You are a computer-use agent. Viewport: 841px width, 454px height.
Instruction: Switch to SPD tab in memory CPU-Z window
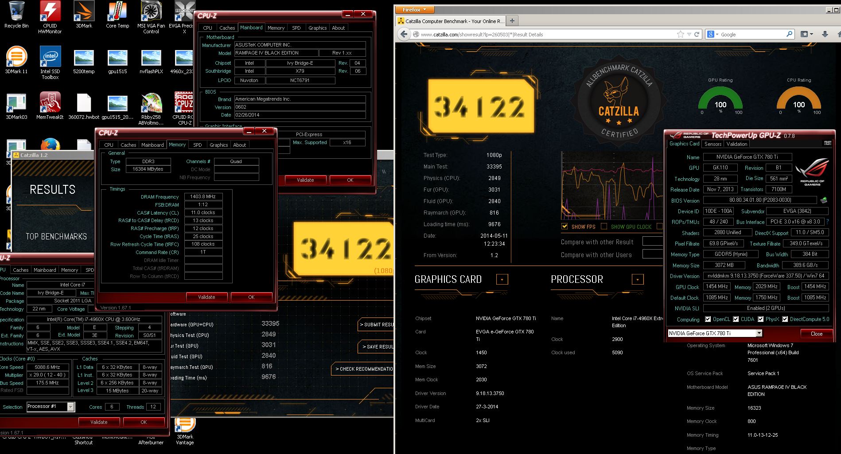197,145
